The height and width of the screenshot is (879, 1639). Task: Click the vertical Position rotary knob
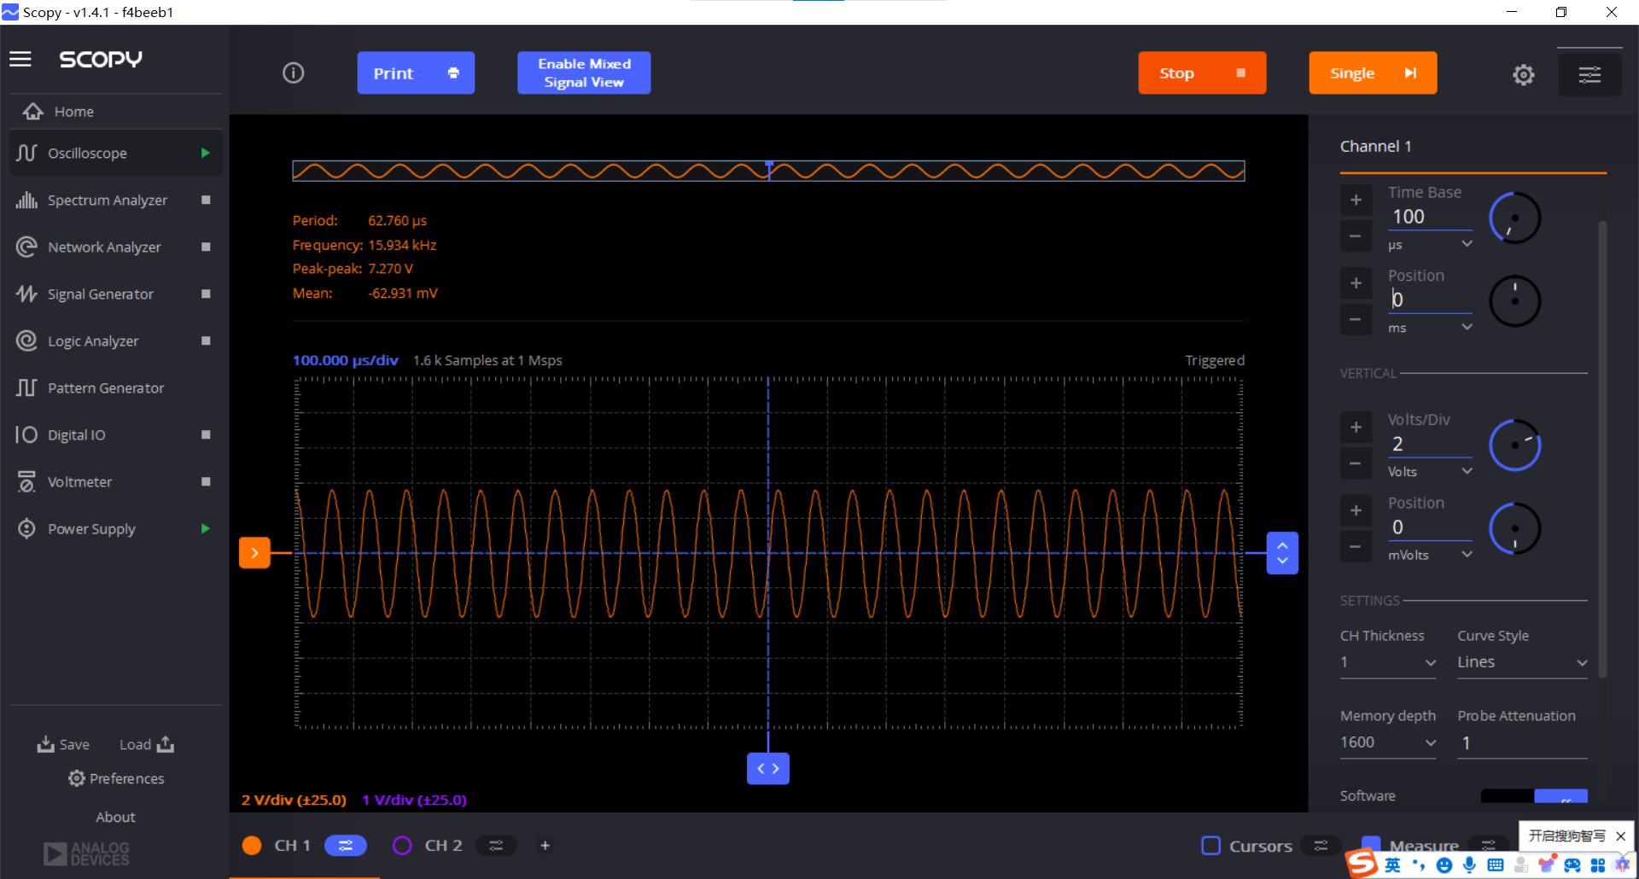(1515, 528)
